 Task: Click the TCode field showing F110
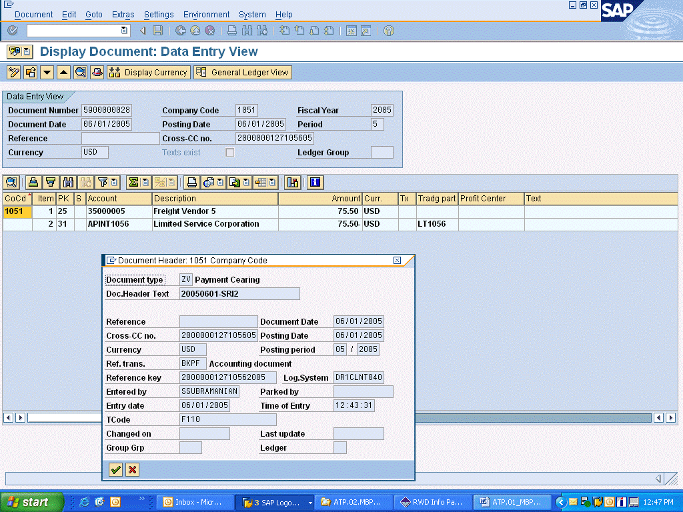228,420
